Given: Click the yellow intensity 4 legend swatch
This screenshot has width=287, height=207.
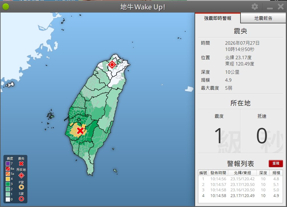Looking at the screenshot, I should click(x=8, y=179).
